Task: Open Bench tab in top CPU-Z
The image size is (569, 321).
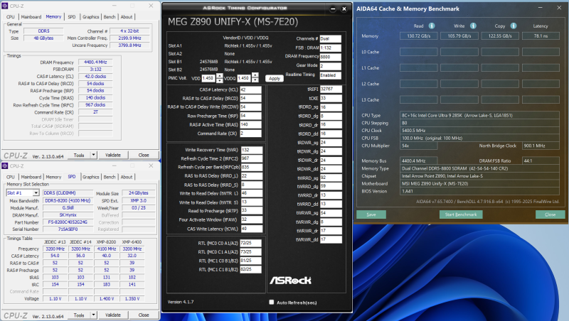Action: pyautogui.click(x=110, y=17)
